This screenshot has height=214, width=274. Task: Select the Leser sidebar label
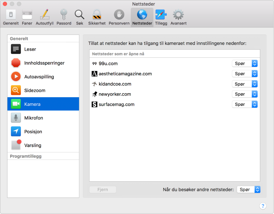click(30, 49)
